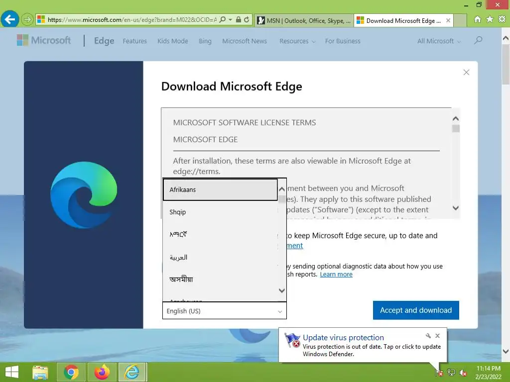The height and width of the screenshot is (382, 510).
Task: Expand the All Microsoft menu
Action: click(439, 41)
